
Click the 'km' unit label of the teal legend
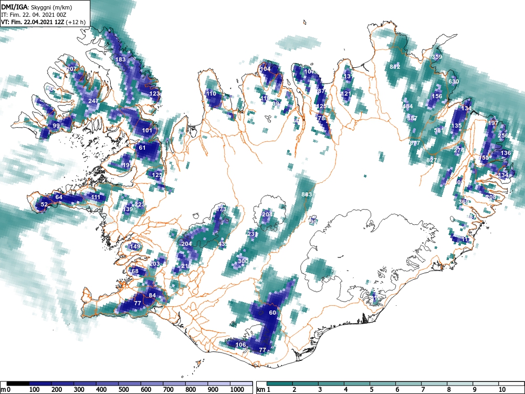261,390
